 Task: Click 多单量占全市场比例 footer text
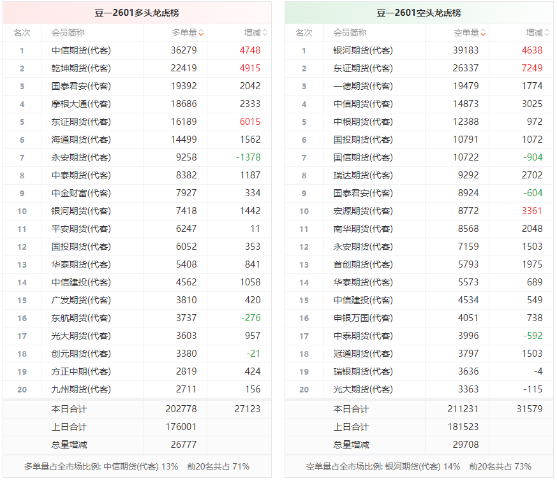[137, 466]
